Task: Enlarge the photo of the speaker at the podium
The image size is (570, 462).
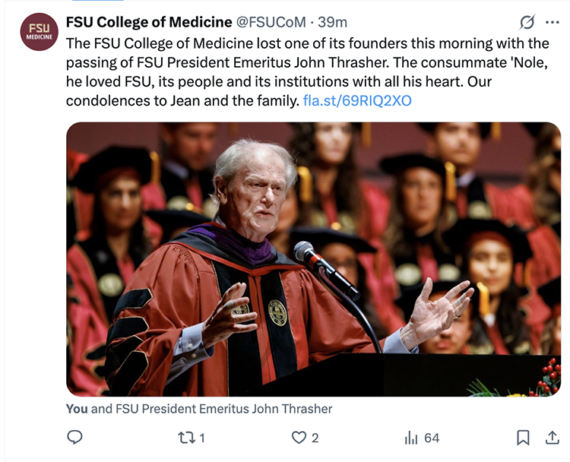Action: point(313,258)
